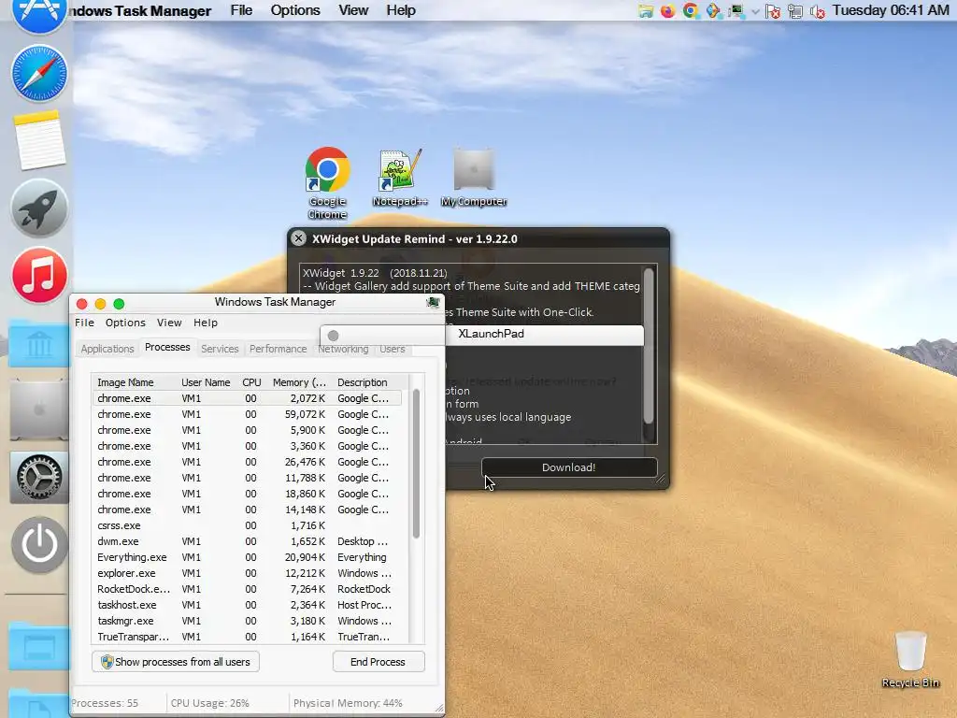Sort by Description column header
Viewport: 957px width, 718px height.
(x=370, y=382)
